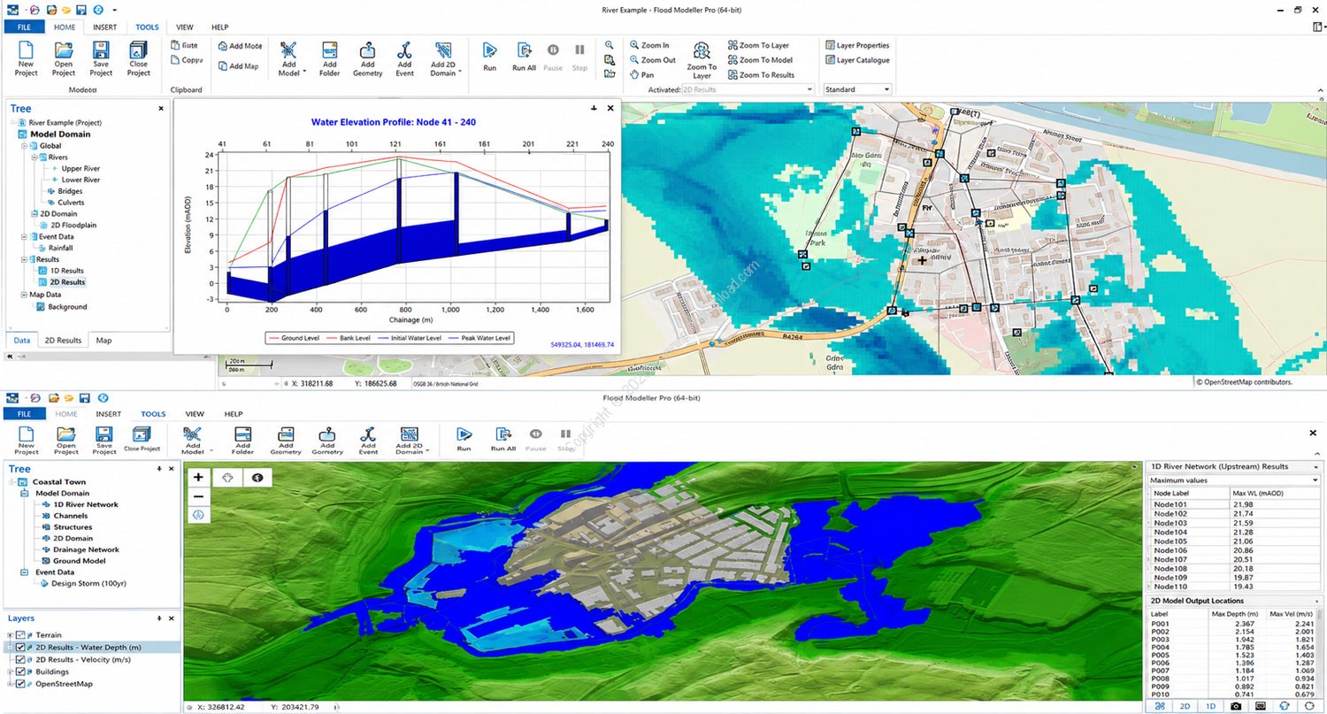Close the Water Elevation Profile panel

coord(610,108)
